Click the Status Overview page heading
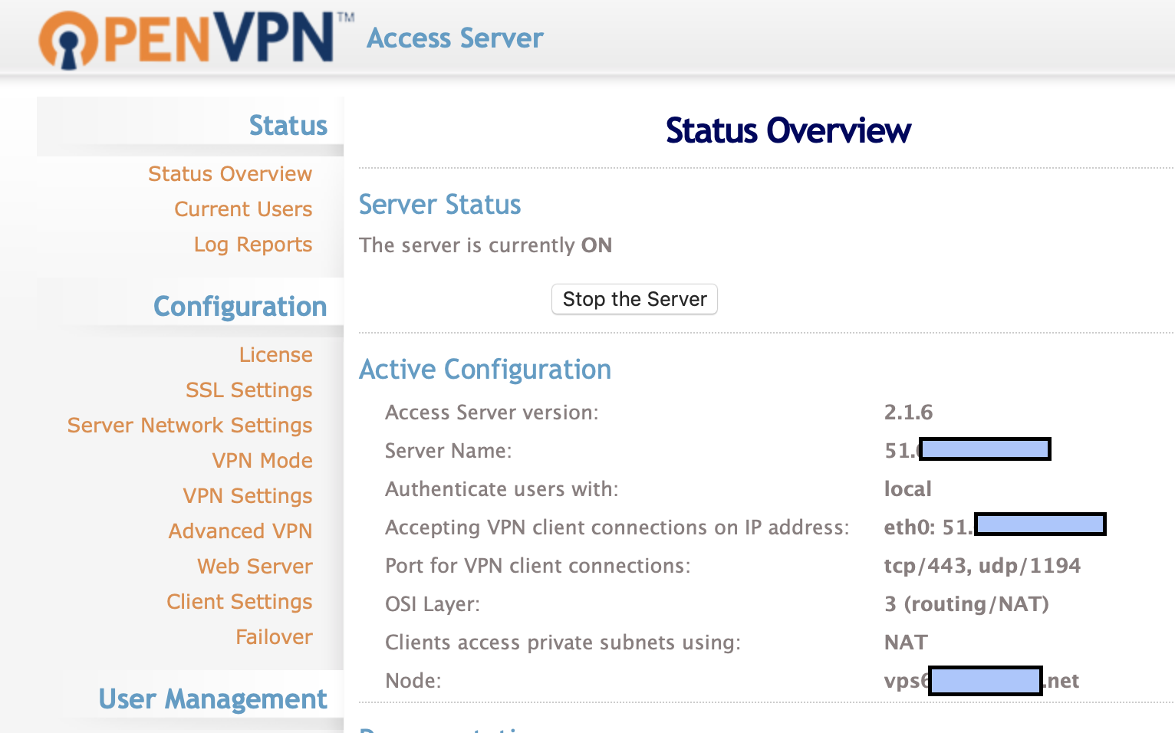Viewport: 1175px width, 733px height. [788, 130]
